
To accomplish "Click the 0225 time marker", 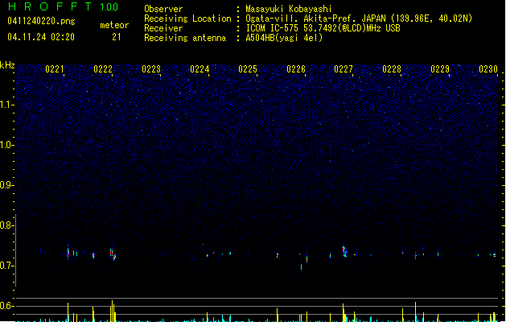I will point(248,69).
